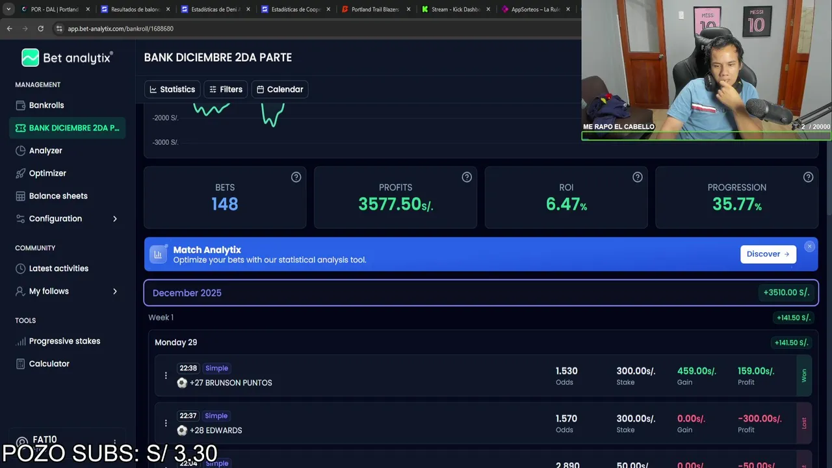This screenshot has height=468, width=832.
Task: Show help for PROGRESSION card
Action: click(808, 177)
